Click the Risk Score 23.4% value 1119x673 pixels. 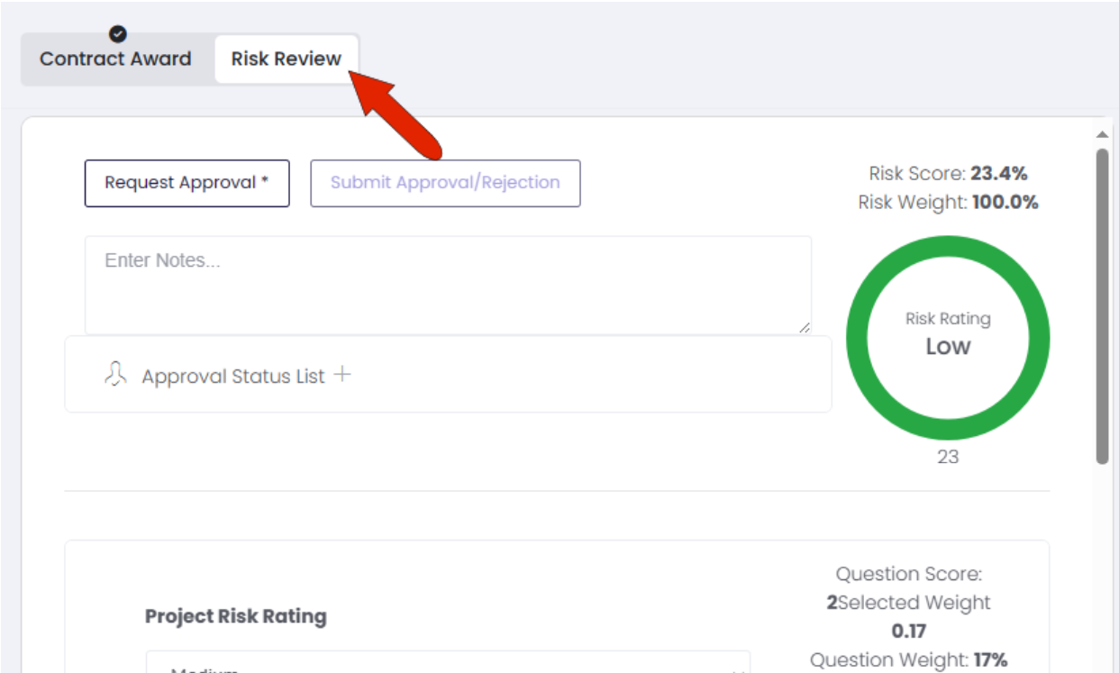pyautogui.click(x=998, y=173)
